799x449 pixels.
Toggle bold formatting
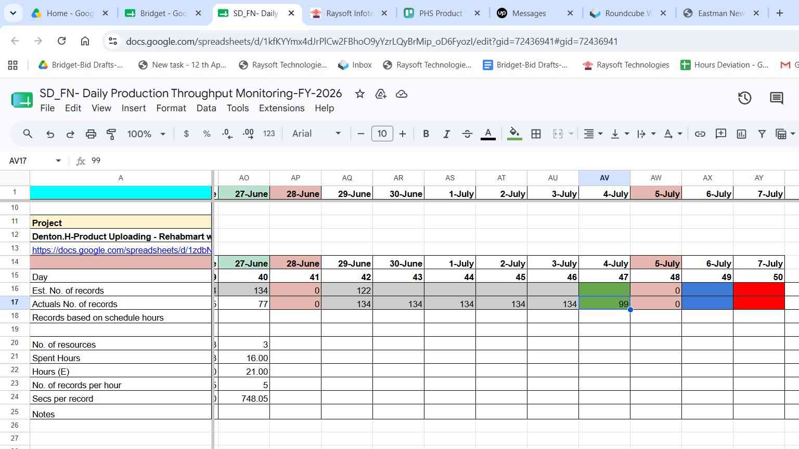[426, 134]
